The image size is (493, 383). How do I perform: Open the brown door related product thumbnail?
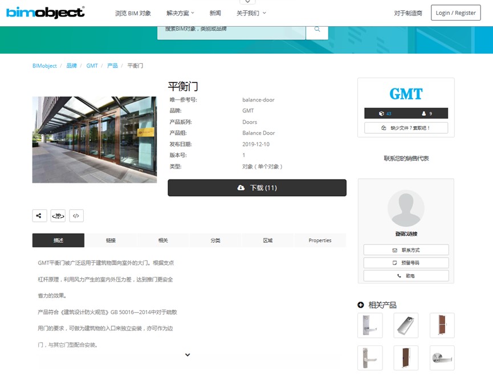(x=442, y=325)
